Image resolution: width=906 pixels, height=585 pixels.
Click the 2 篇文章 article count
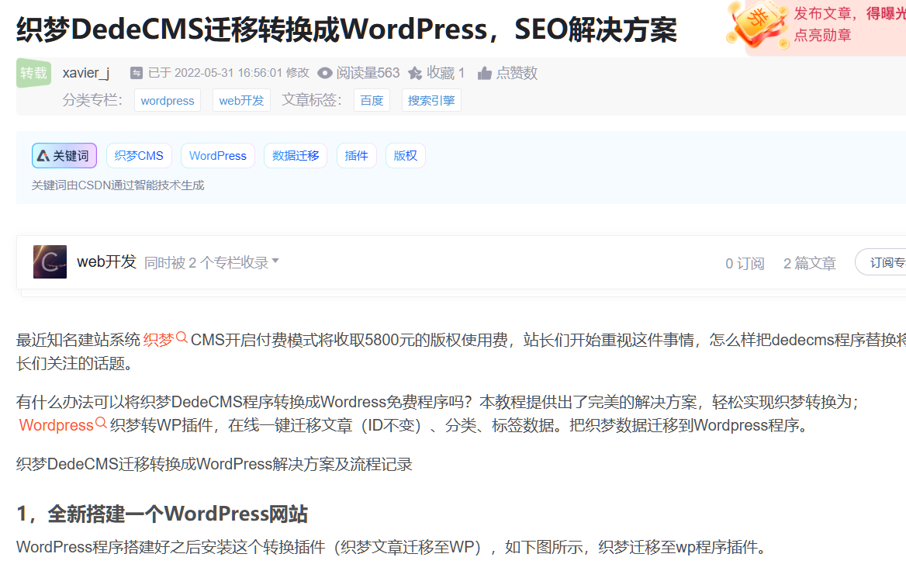(x=810, y=264)
